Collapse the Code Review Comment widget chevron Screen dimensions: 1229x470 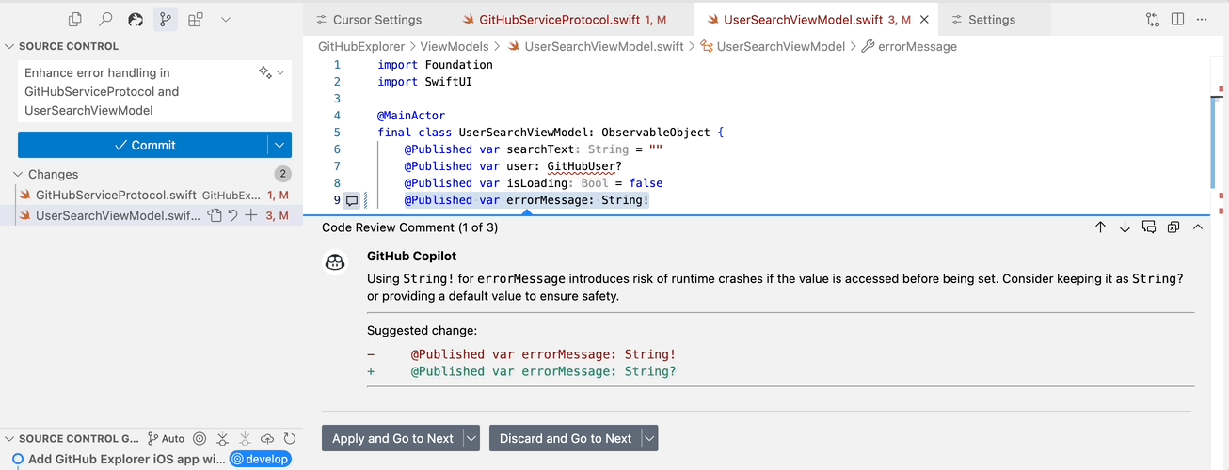click(x=1198, y=227)
